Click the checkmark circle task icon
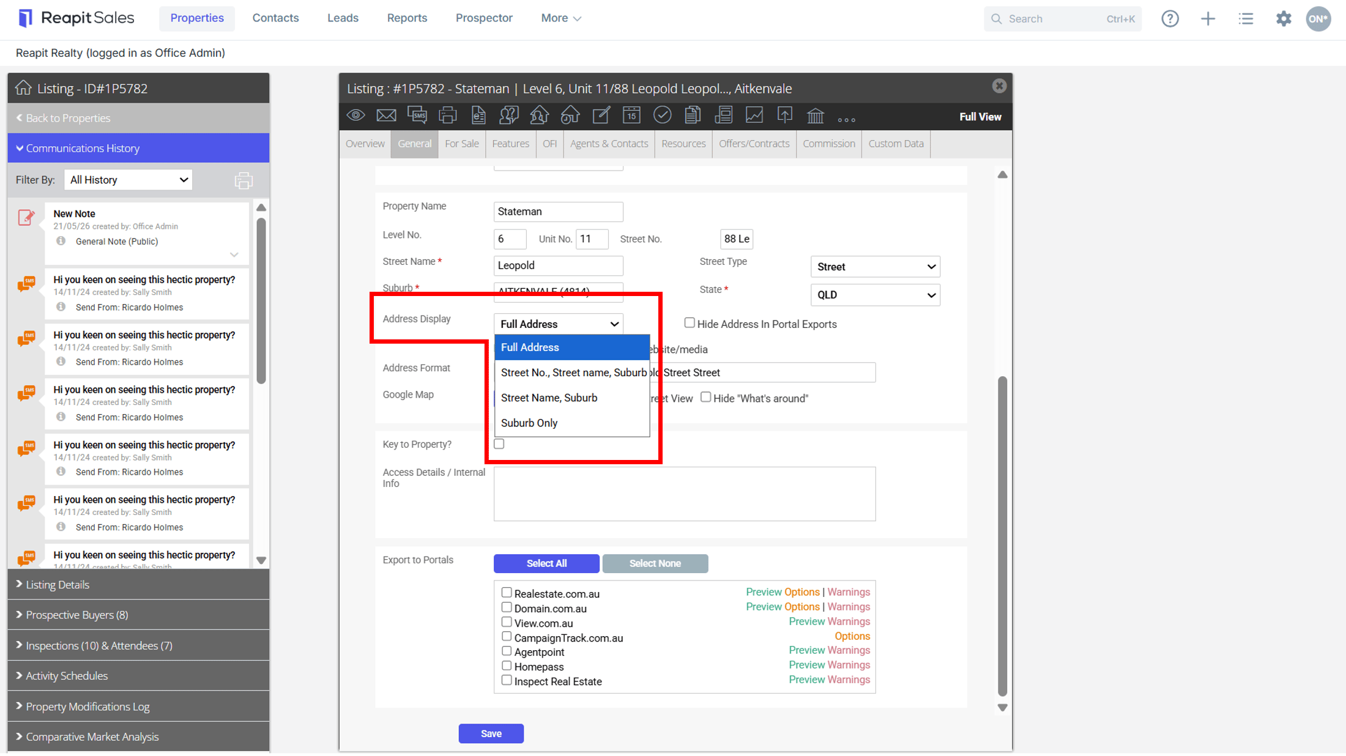Image resolution: width=1346 pixels, height=756 pixels. pyautogui.click(x=662, y=116)
